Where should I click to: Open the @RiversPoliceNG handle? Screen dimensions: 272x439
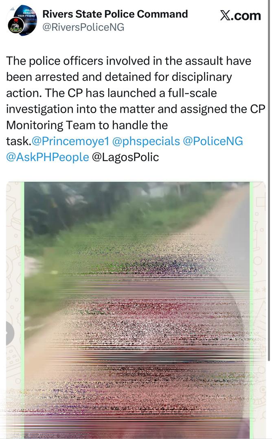[83, 27]
